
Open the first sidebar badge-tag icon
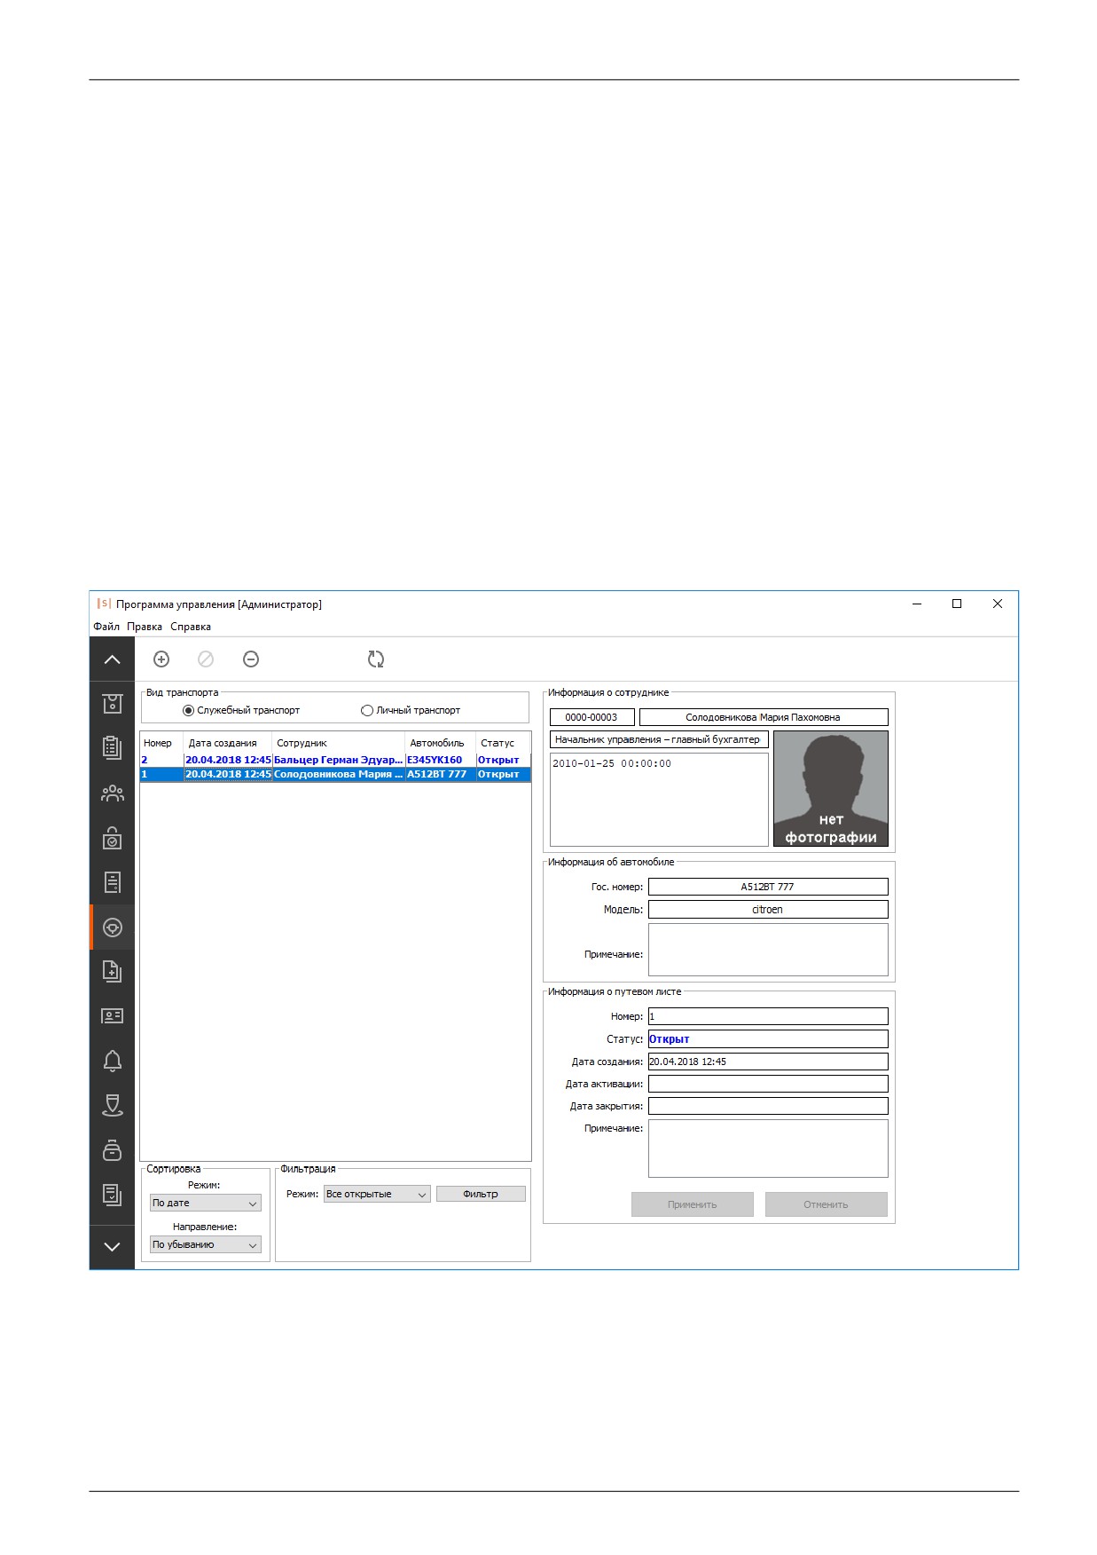tap(112, 704)
